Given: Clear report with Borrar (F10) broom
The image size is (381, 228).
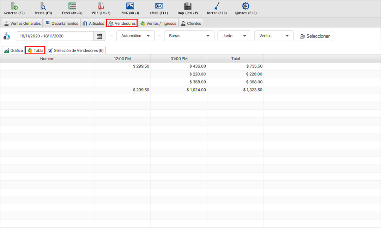Looking at the screenshot, I should pos(217,6).
